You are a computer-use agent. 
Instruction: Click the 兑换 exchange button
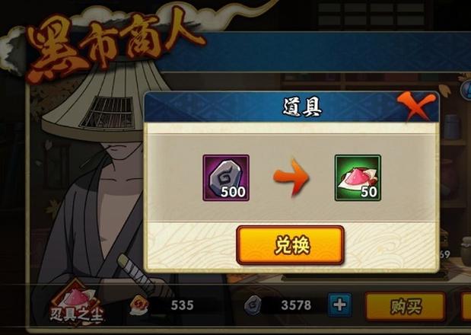tap(290, 245)
